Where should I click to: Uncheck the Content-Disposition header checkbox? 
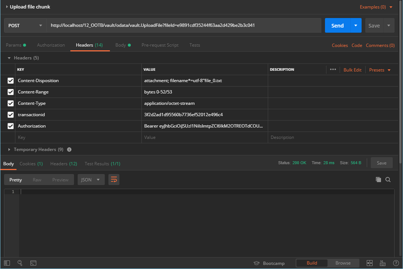[x=10, y=81]
